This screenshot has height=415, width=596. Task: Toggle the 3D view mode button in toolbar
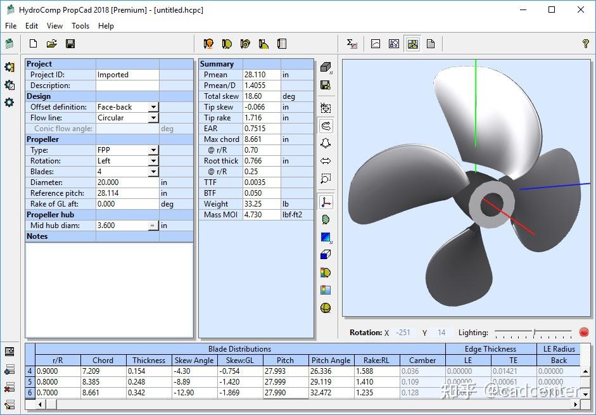(x=412, y=44)
